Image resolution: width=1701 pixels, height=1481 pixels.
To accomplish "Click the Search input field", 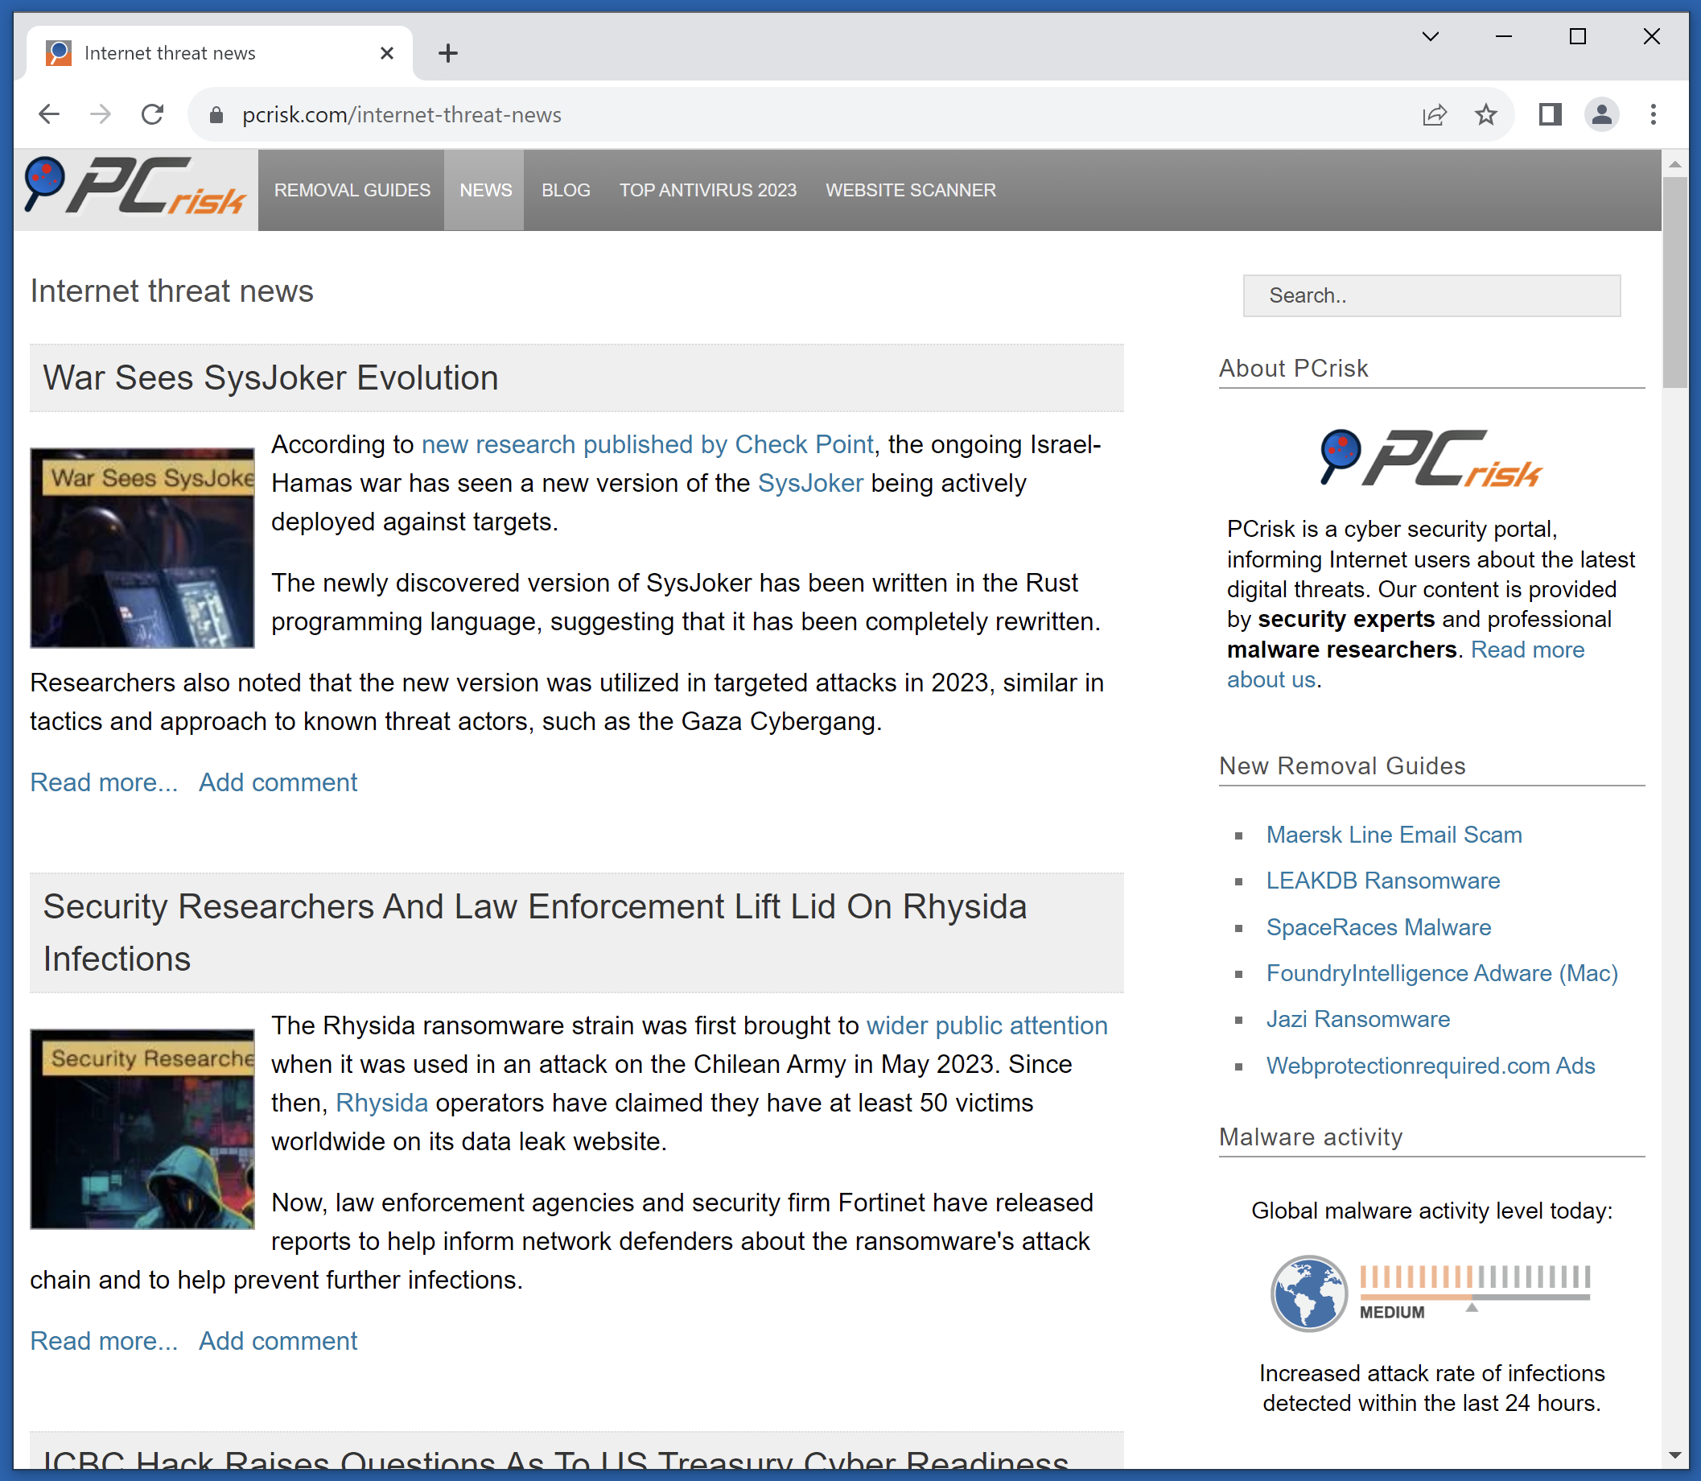I will [1431, 295].
